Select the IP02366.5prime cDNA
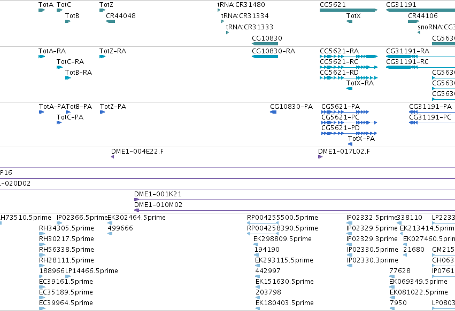The height and width of the screenshot is (311, 455). pos(59,223)
